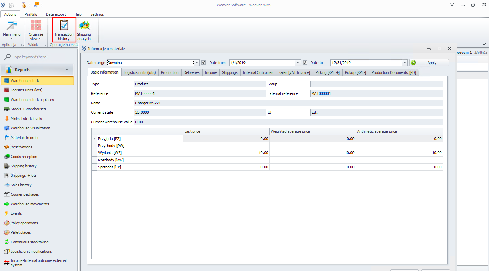The image size is (489, 271).
Task: Switch to the Deliveries tab
Action: [192, 72]
